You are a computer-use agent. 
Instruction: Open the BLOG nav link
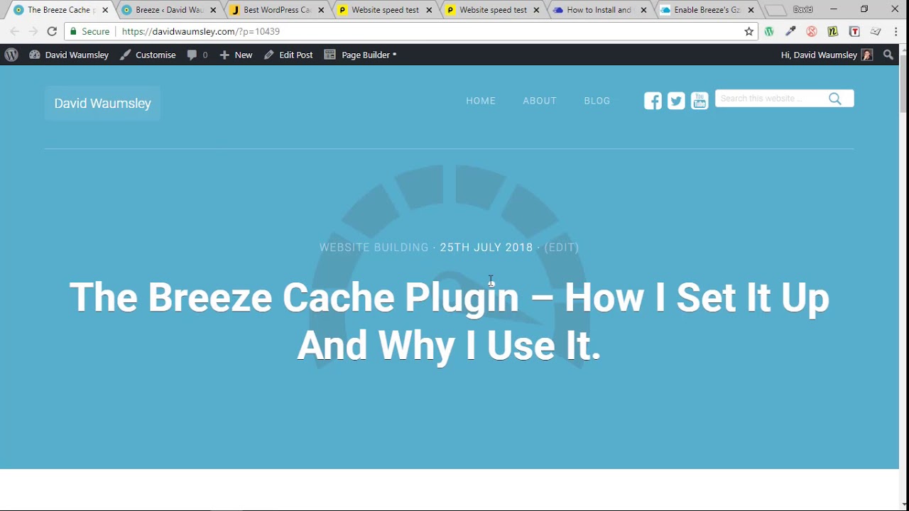(x=597, y=101)
